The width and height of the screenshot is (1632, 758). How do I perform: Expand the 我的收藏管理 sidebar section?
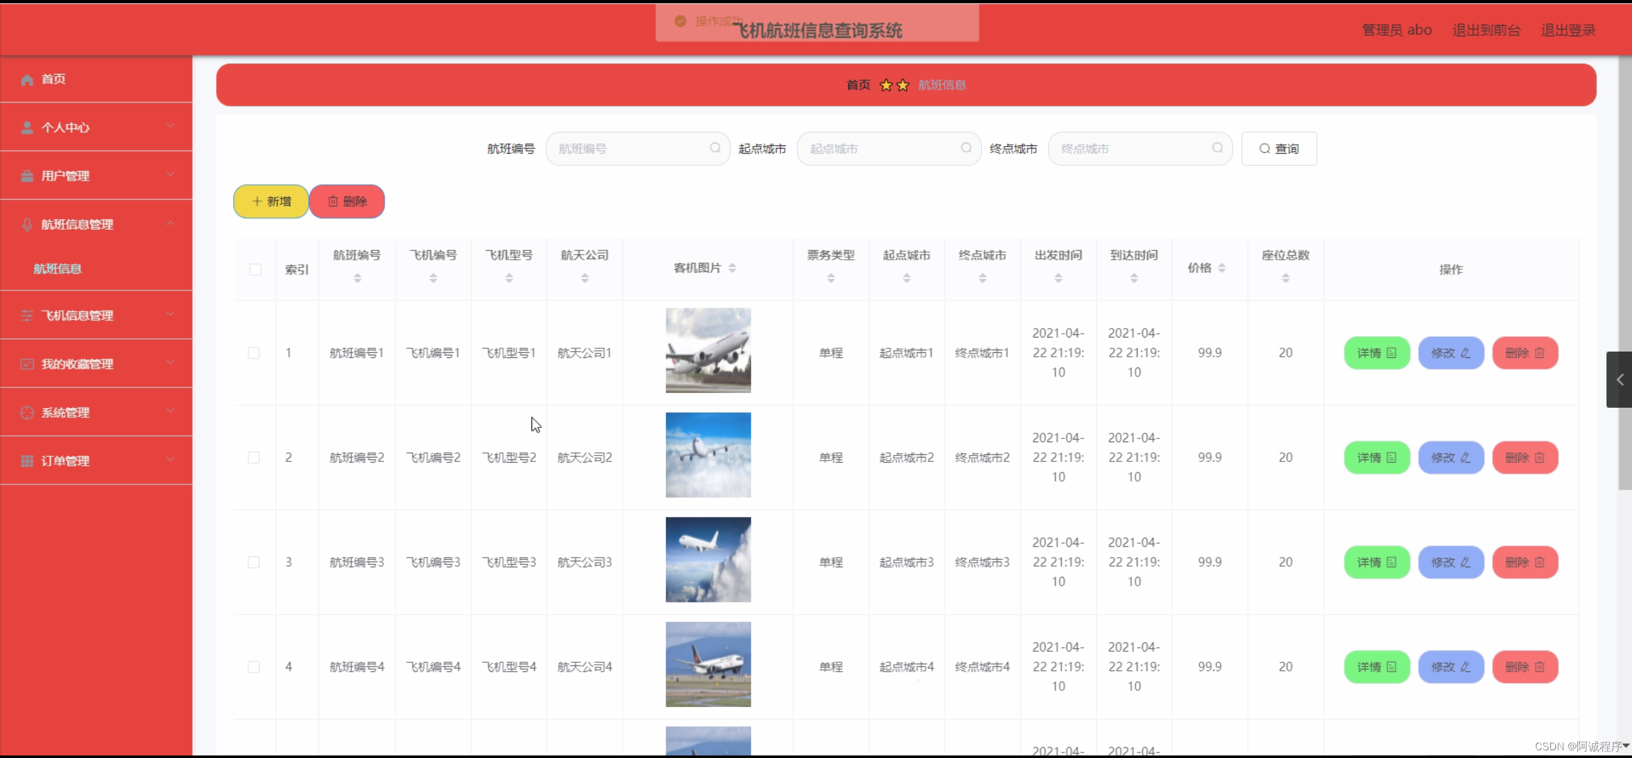pos(170,363)
